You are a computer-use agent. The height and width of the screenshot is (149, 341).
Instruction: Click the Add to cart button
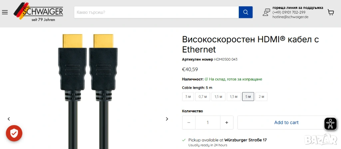click(x=286, y=123)
